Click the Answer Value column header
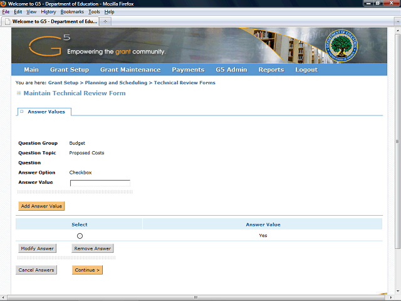The width and height of the screenshot is (401, 301). [263, 224]
